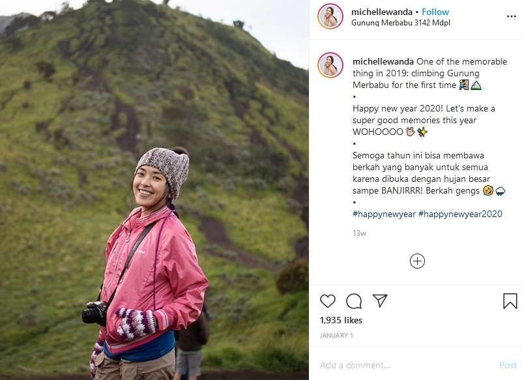Like the post with the heart icon

328,300
